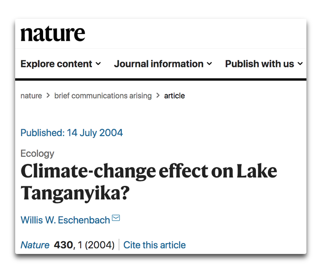
Task: Expand the chevron next to Explore content
Action: point(98,64)
